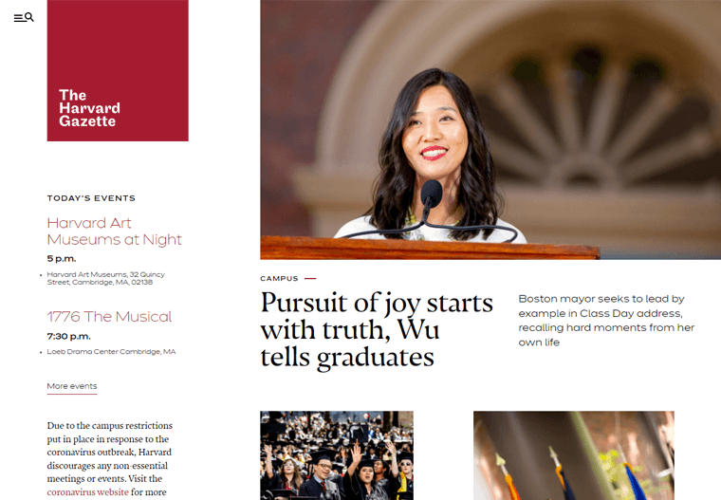Click the campus restrictions notice paragraph
The image size is (721, 500).
click(x=109, y=458)
